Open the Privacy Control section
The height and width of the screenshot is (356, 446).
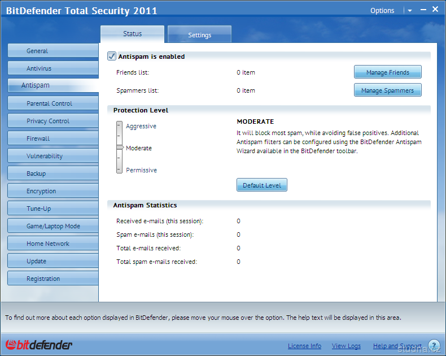[x=53, y=121]
